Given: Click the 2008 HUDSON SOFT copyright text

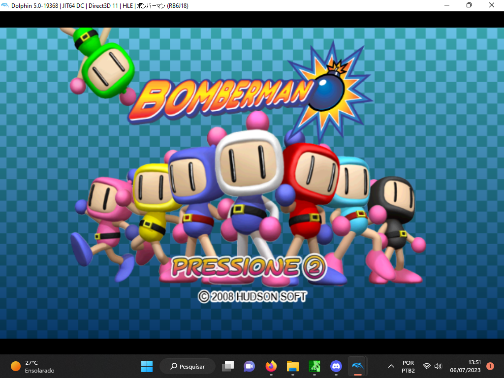Looking at the screenshot, I should coord(252,296).
